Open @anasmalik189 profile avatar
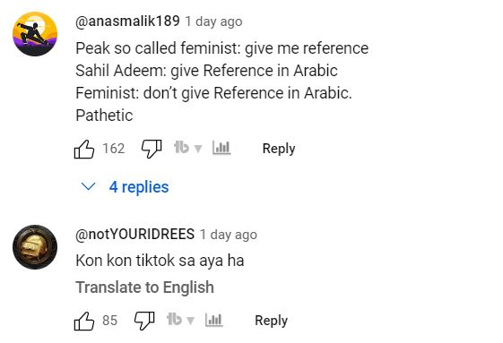Image resolution: width=503 pixels, height=343 pixels. tap(35, 34)
